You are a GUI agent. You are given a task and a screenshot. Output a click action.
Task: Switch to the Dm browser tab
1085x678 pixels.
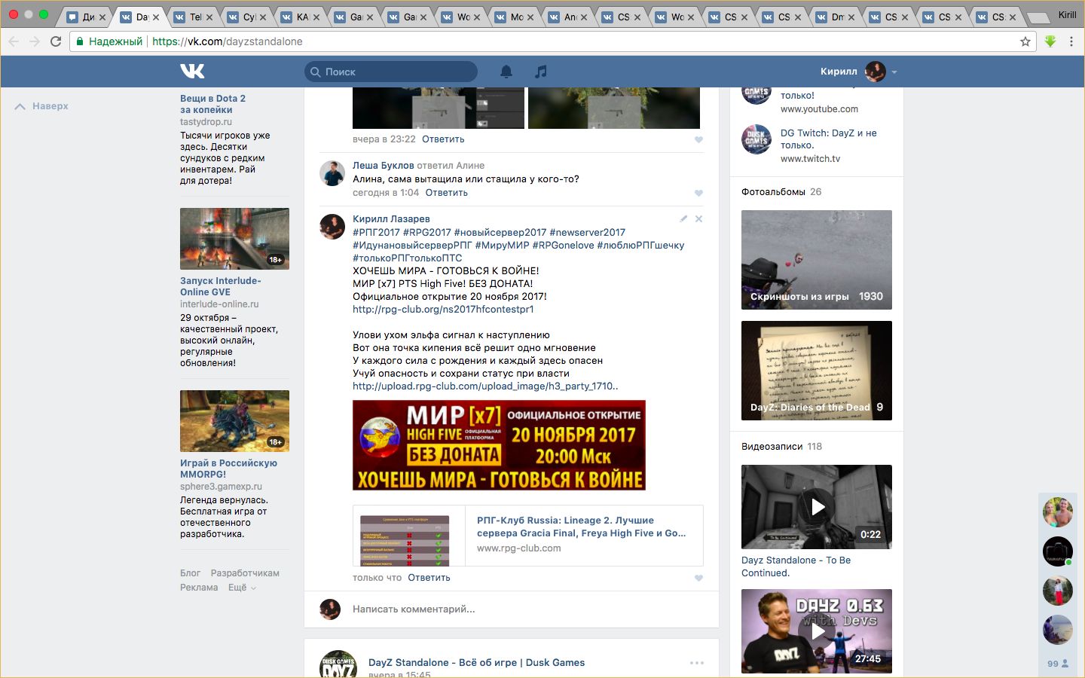point(838,17)
